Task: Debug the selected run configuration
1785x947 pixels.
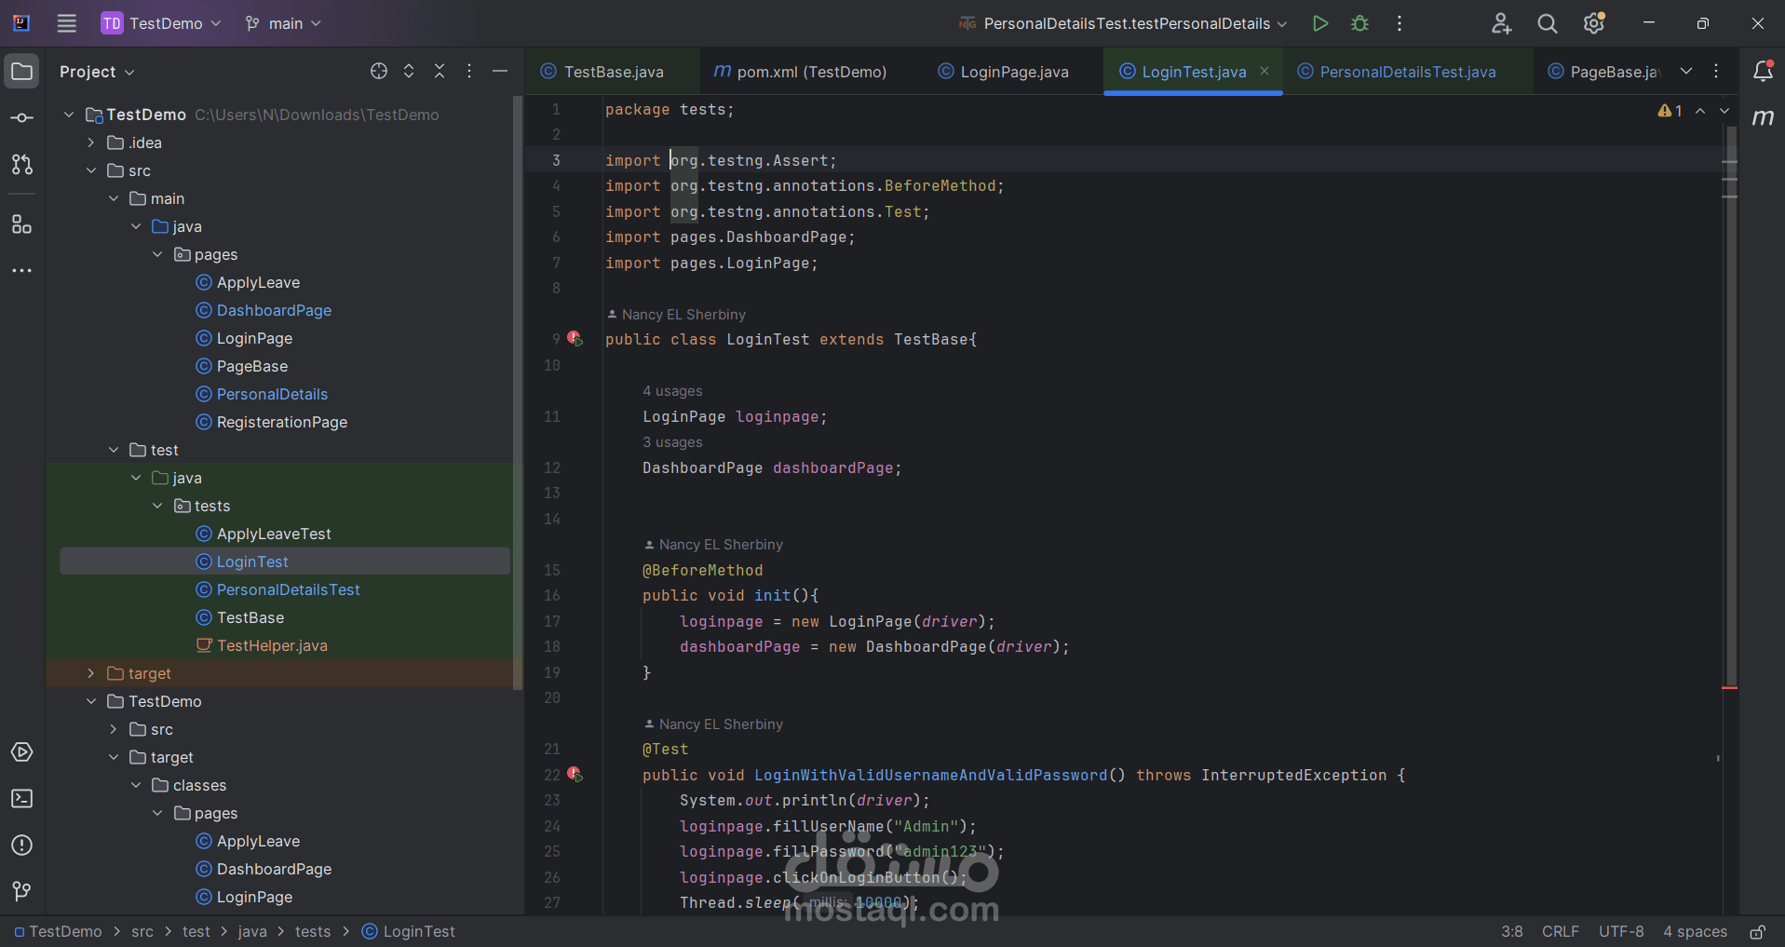Action: [1359, 23]
